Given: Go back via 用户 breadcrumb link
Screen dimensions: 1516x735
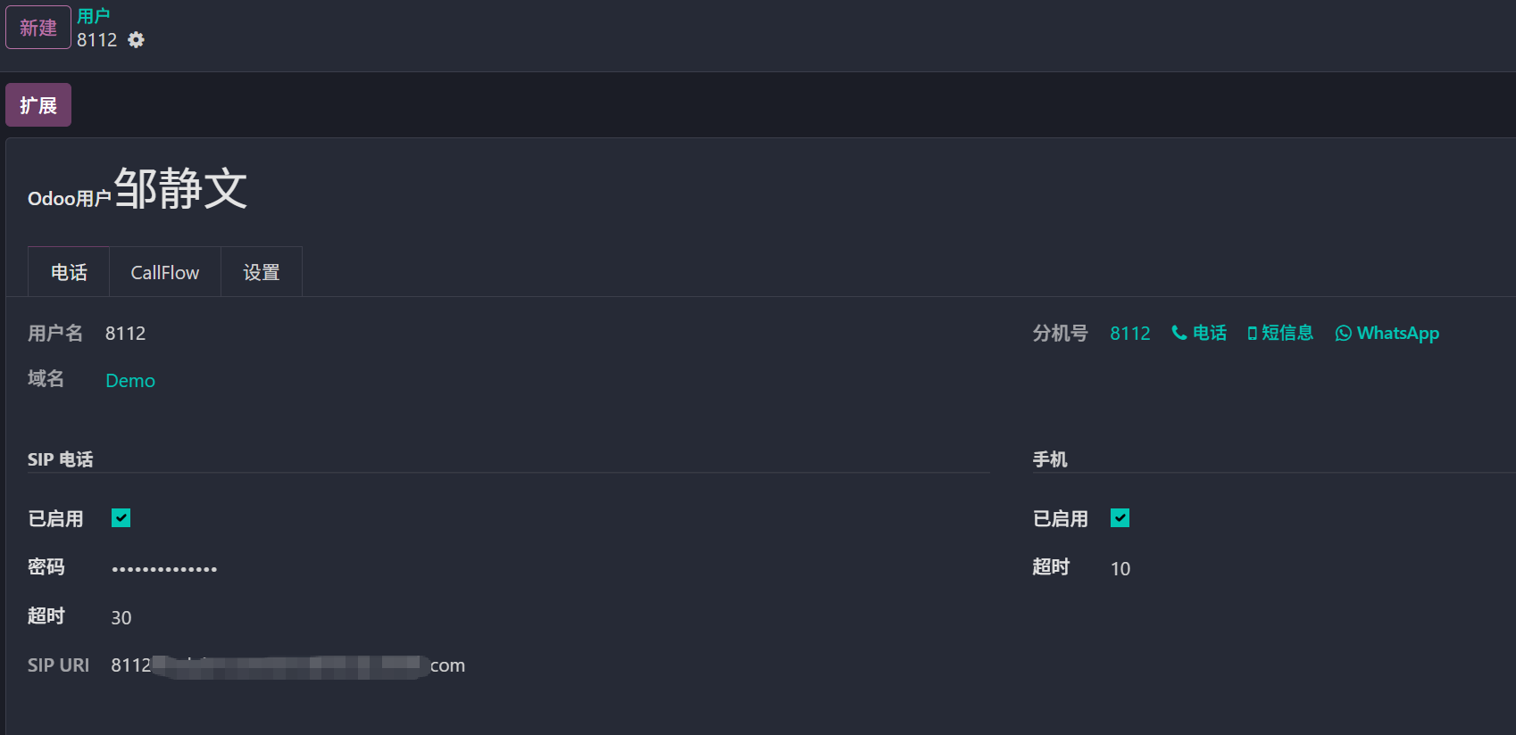Looking at the screenshot, I should [x=94, y=16].
